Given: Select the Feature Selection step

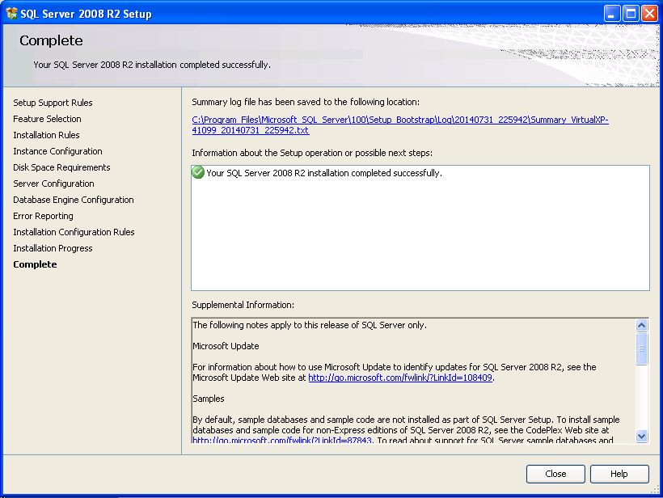Looking at the screenshot, I should click(47, 119).
